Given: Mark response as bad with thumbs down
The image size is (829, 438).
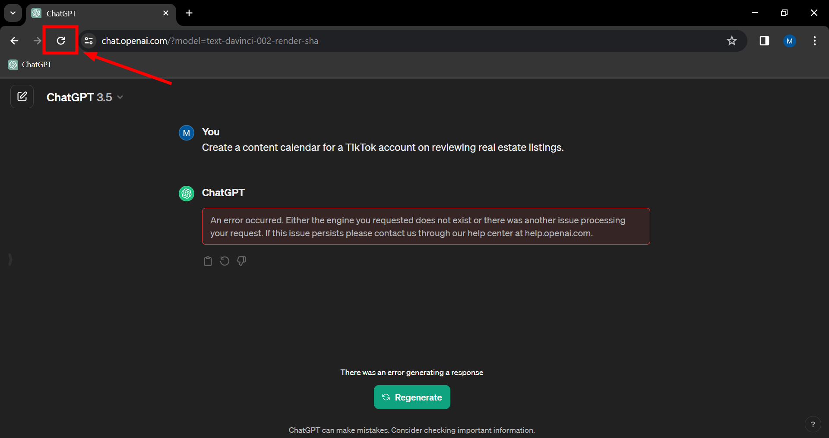Looking at the screenshot, I should tap(242, 261).
